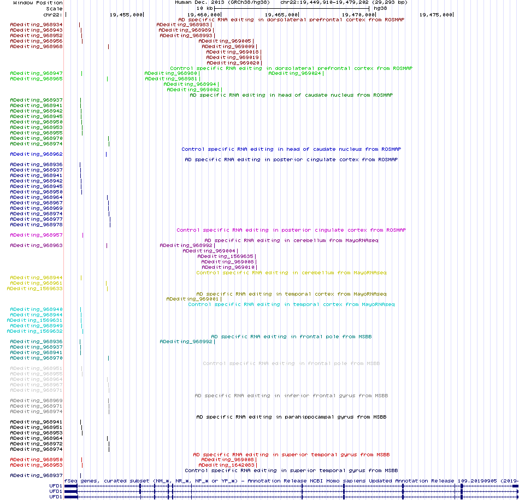Screen dimensions: 519x500
Task: Select the ADediting_968947 item label
Action: pyautogui.click(x=36, y=73)
